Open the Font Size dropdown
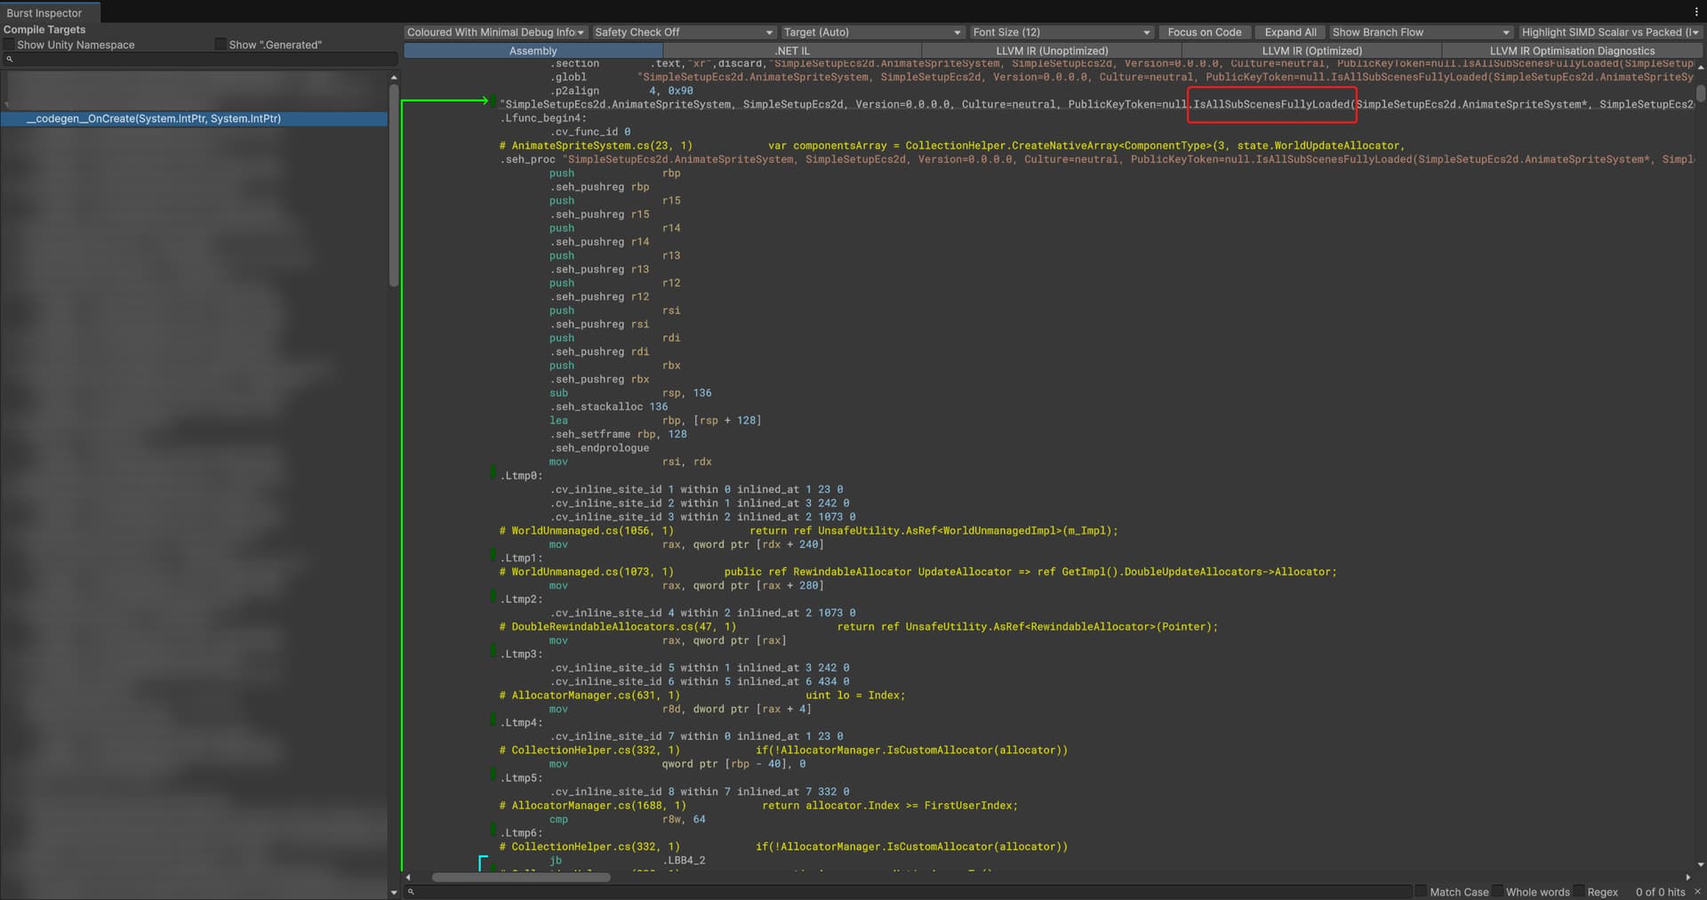Screen dimensions: 1707x900 coord(1062,32)
